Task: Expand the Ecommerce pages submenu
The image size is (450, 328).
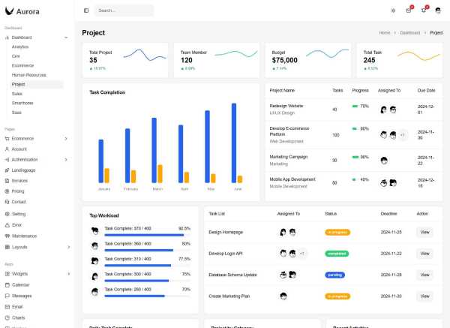Action: tap(66, 139)
